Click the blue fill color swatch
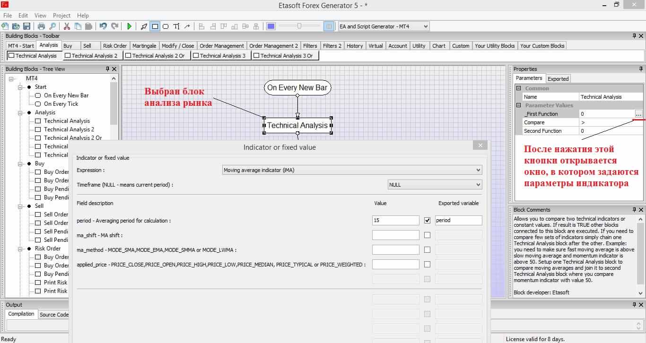Screen dimensions: 646x343 [271, 26]
